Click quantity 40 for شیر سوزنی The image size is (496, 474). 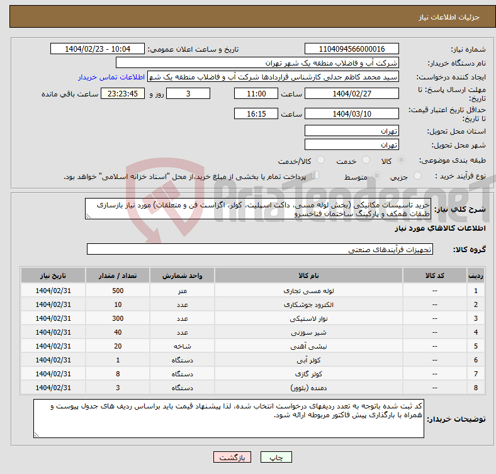(118, 332)
